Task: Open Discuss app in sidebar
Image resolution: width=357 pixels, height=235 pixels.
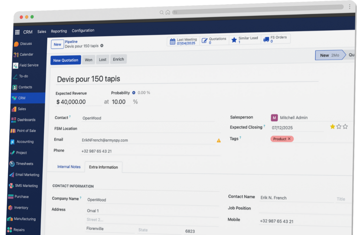Action: point(26,44)
